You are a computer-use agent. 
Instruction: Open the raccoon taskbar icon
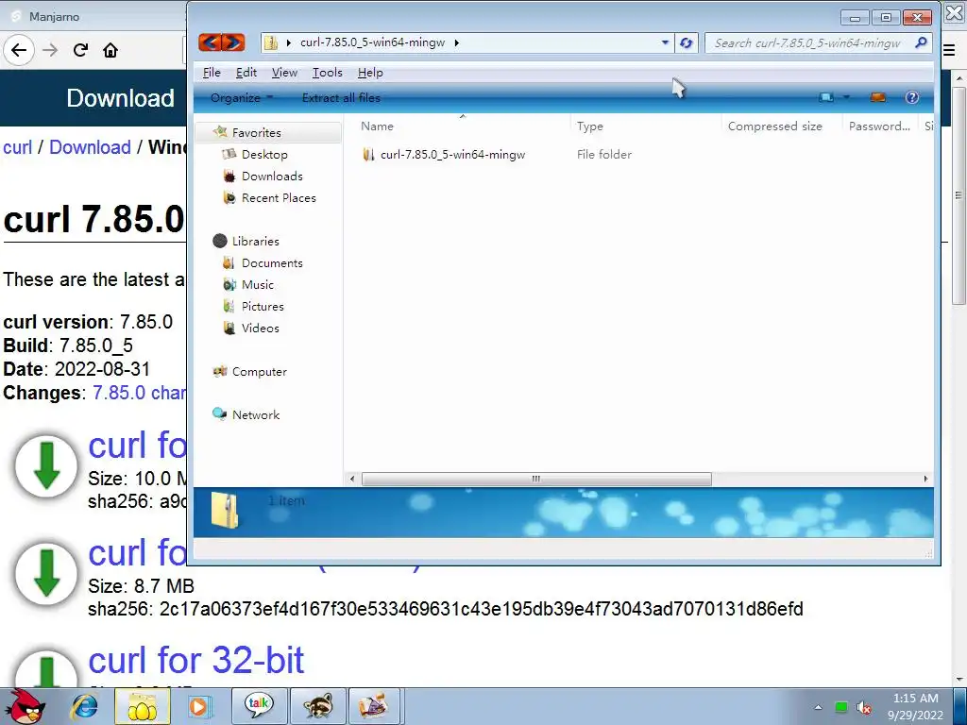[317, 706]
